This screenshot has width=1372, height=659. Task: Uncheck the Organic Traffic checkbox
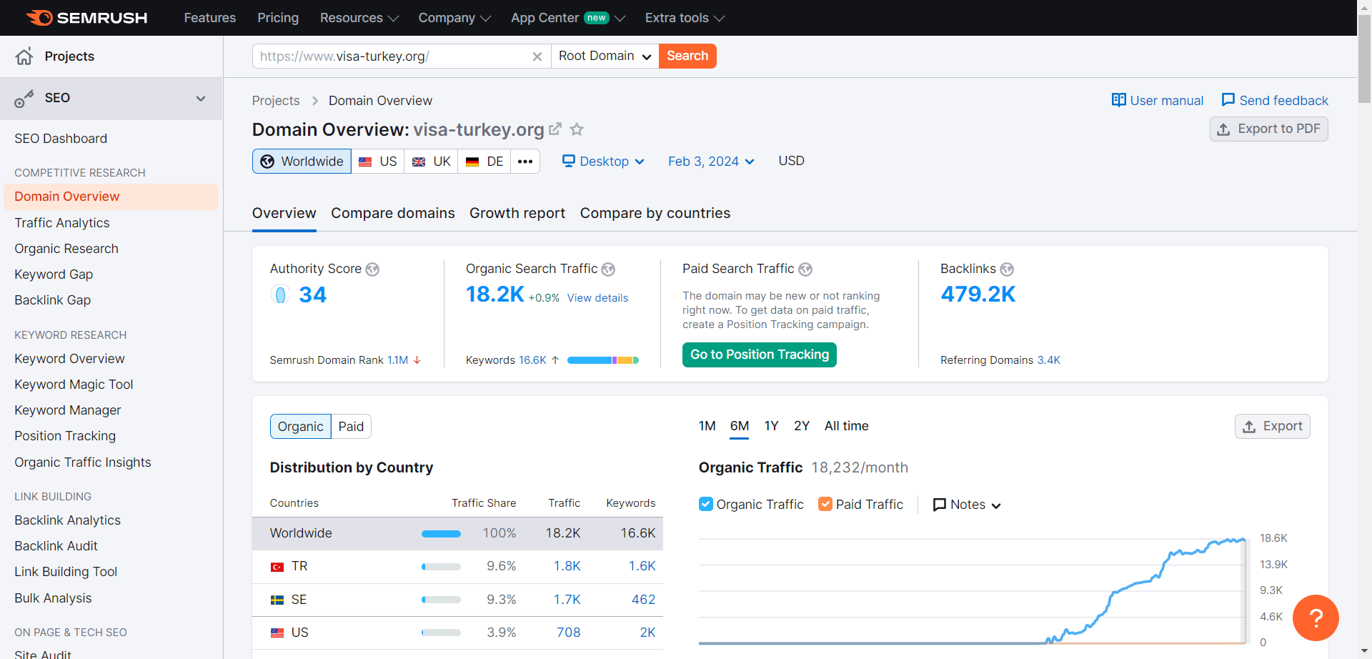coord(706,504)
